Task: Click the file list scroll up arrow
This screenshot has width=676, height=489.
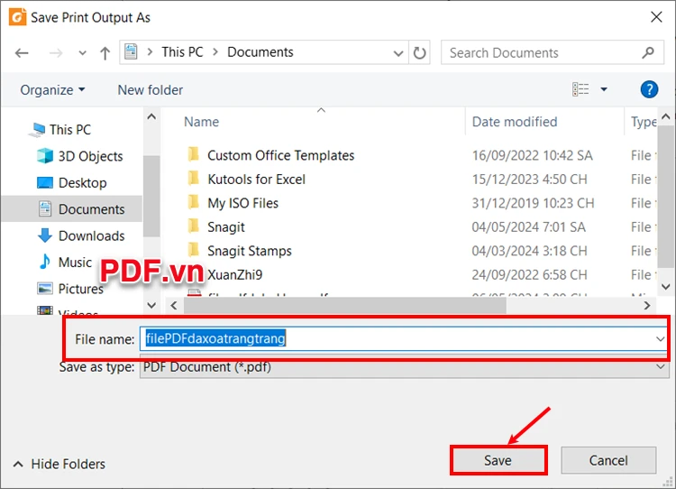Action: click(x=665, y=117)
